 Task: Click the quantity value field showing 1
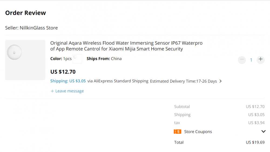pos(251,60)
